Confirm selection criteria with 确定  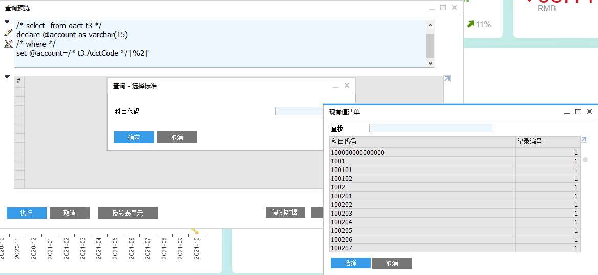click(x=134, y=137)
